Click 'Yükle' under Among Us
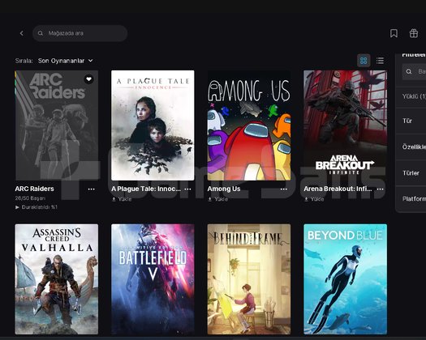426x340 pixels. 218,199
